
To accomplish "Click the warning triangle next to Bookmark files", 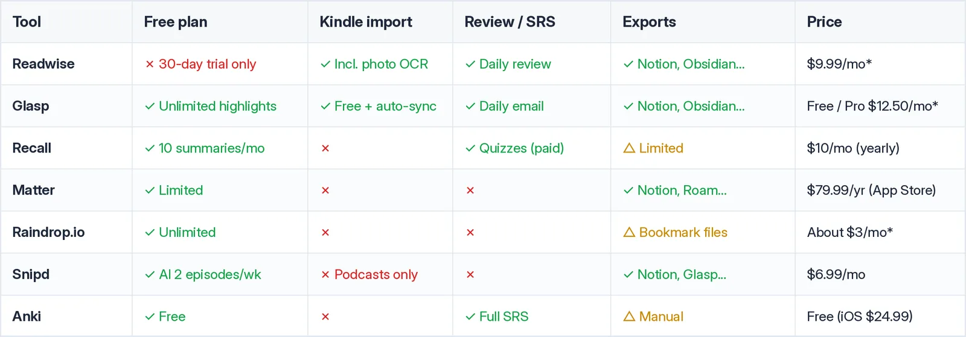I will (x=629, y=232).
